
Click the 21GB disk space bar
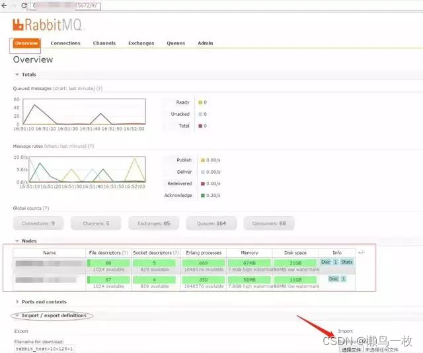[295, 263]
